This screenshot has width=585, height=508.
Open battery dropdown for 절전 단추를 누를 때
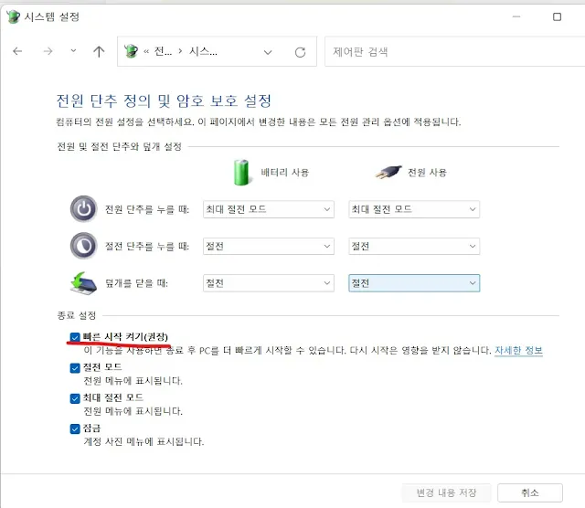coord(269,246)
